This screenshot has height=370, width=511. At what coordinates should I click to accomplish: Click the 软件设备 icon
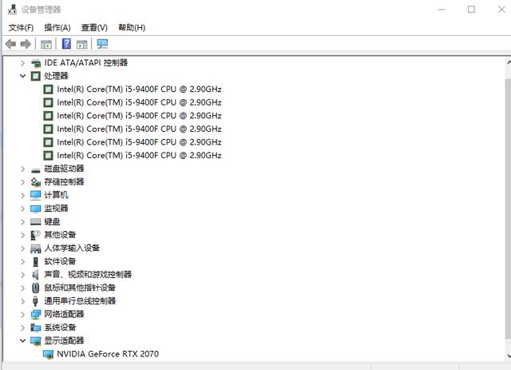pyautogui.click(x=35, y=261)
